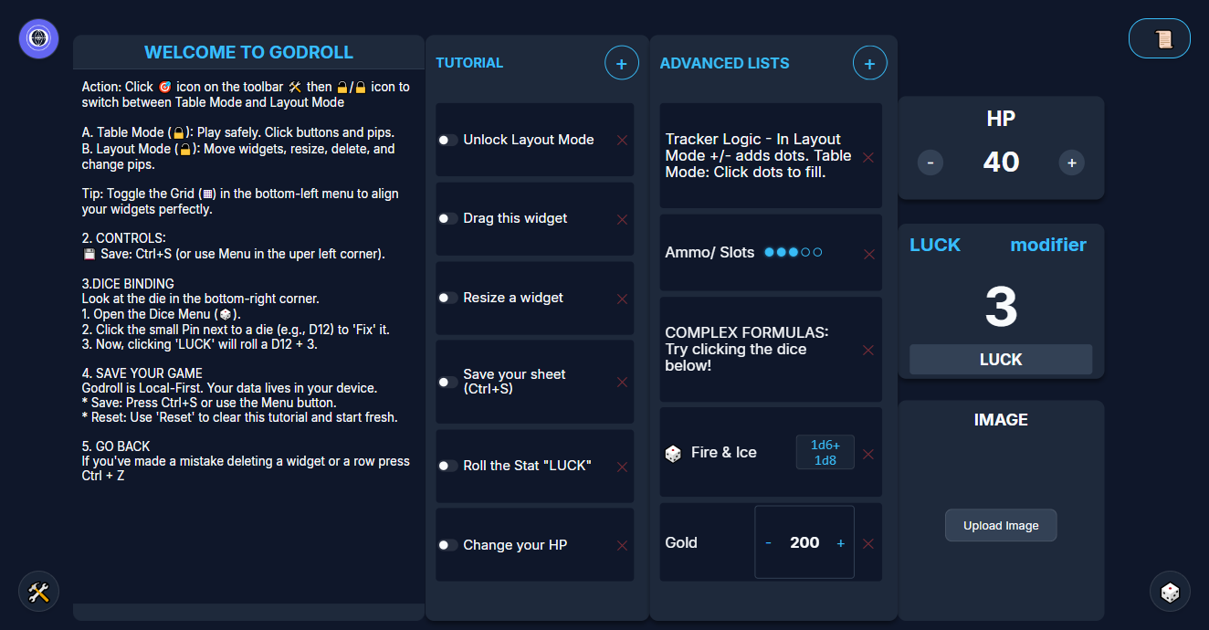Click the LUCK roll button
1209x630 pixels.
[x=1001, y=360]
